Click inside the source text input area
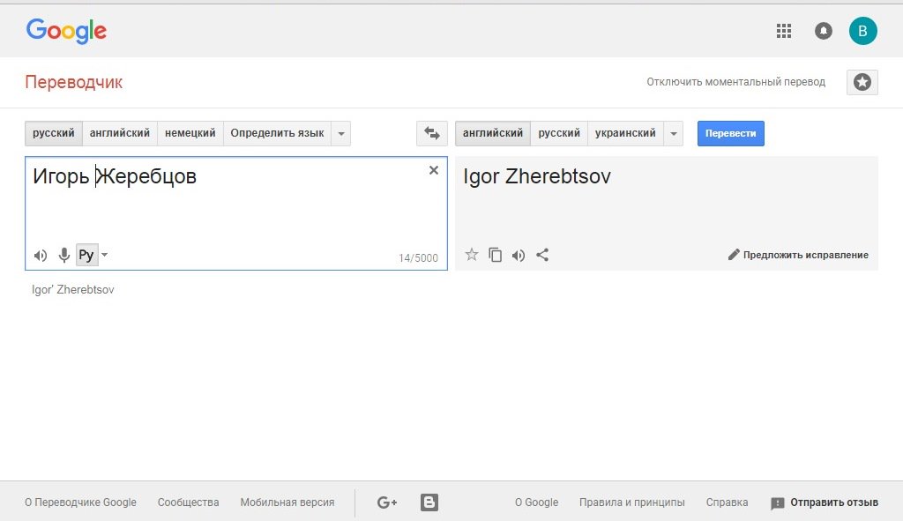The image size is (903, 521). [x=235, y=212]
